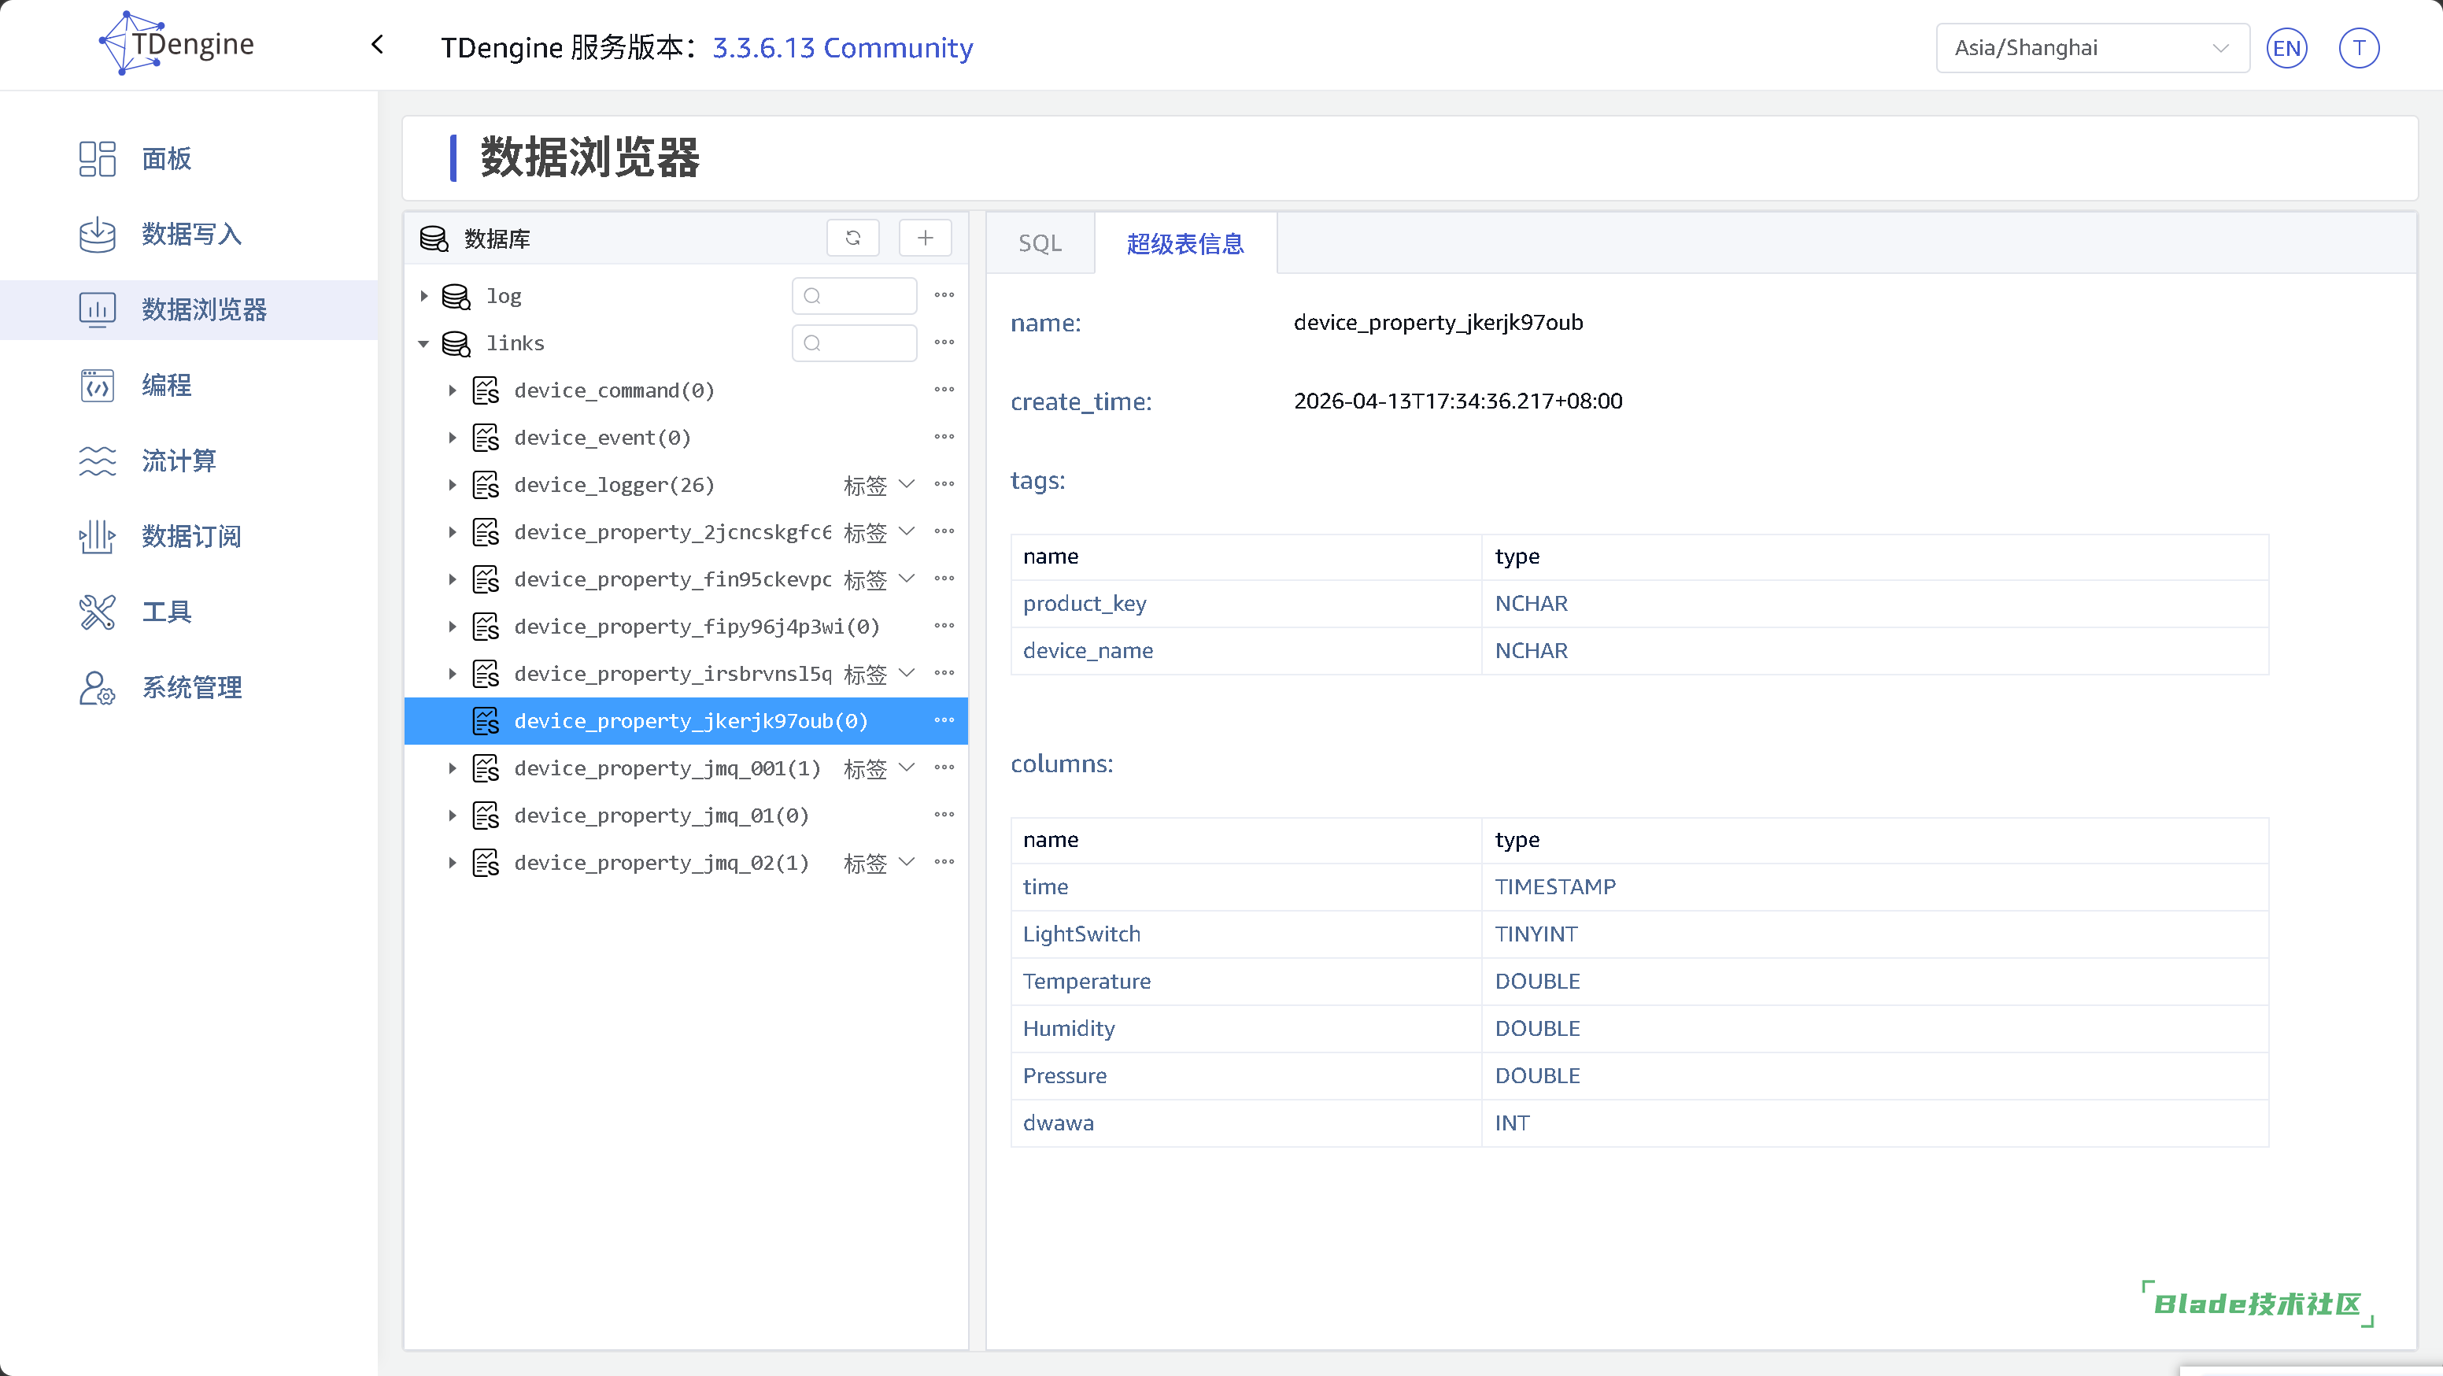Viewport: 2443px width, 1376px height.
Task: Expand the log database node
Action: click(x=424, y=296)
